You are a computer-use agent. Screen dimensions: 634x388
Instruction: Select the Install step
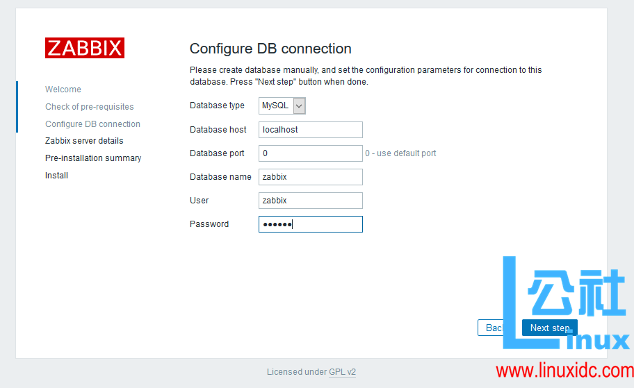tap(56, 176)
